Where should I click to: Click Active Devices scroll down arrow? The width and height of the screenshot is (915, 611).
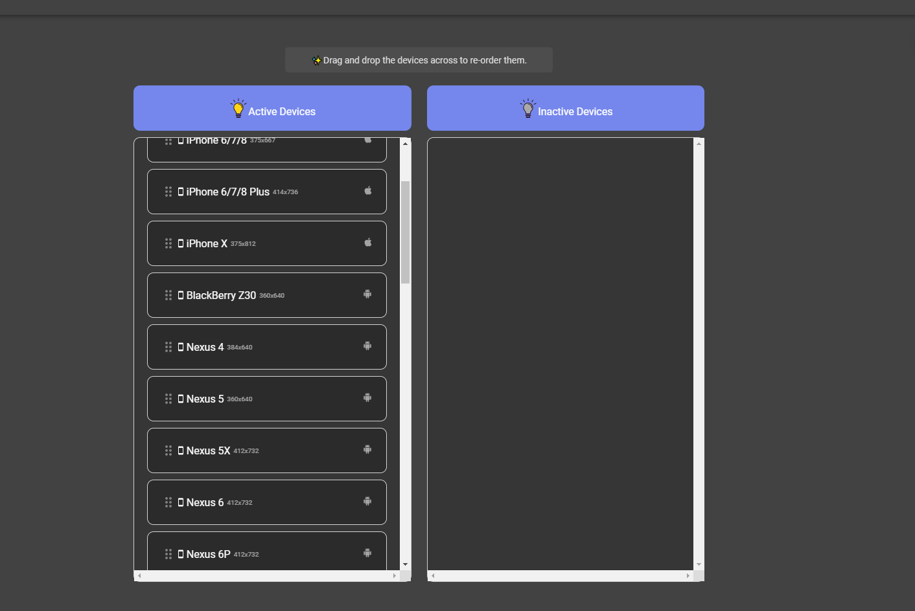tap(406, 564)
